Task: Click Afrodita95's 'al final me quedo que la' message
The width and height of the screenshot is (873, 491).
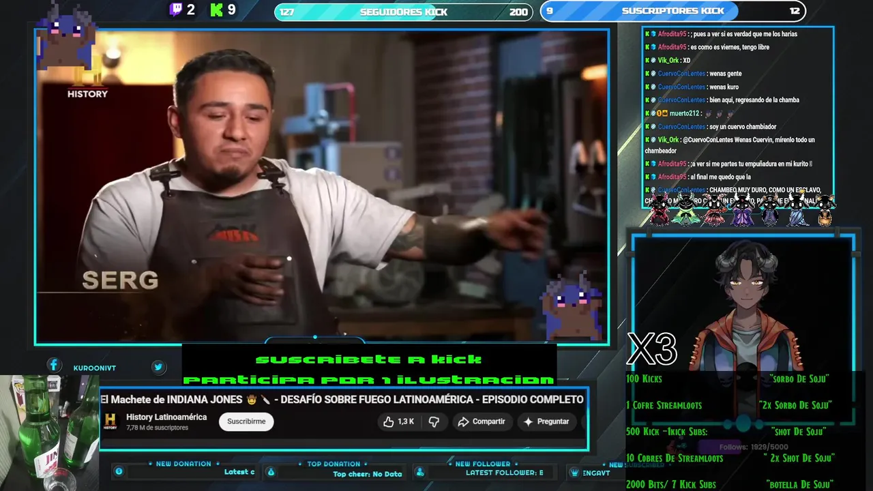Action: coord(698,177)
